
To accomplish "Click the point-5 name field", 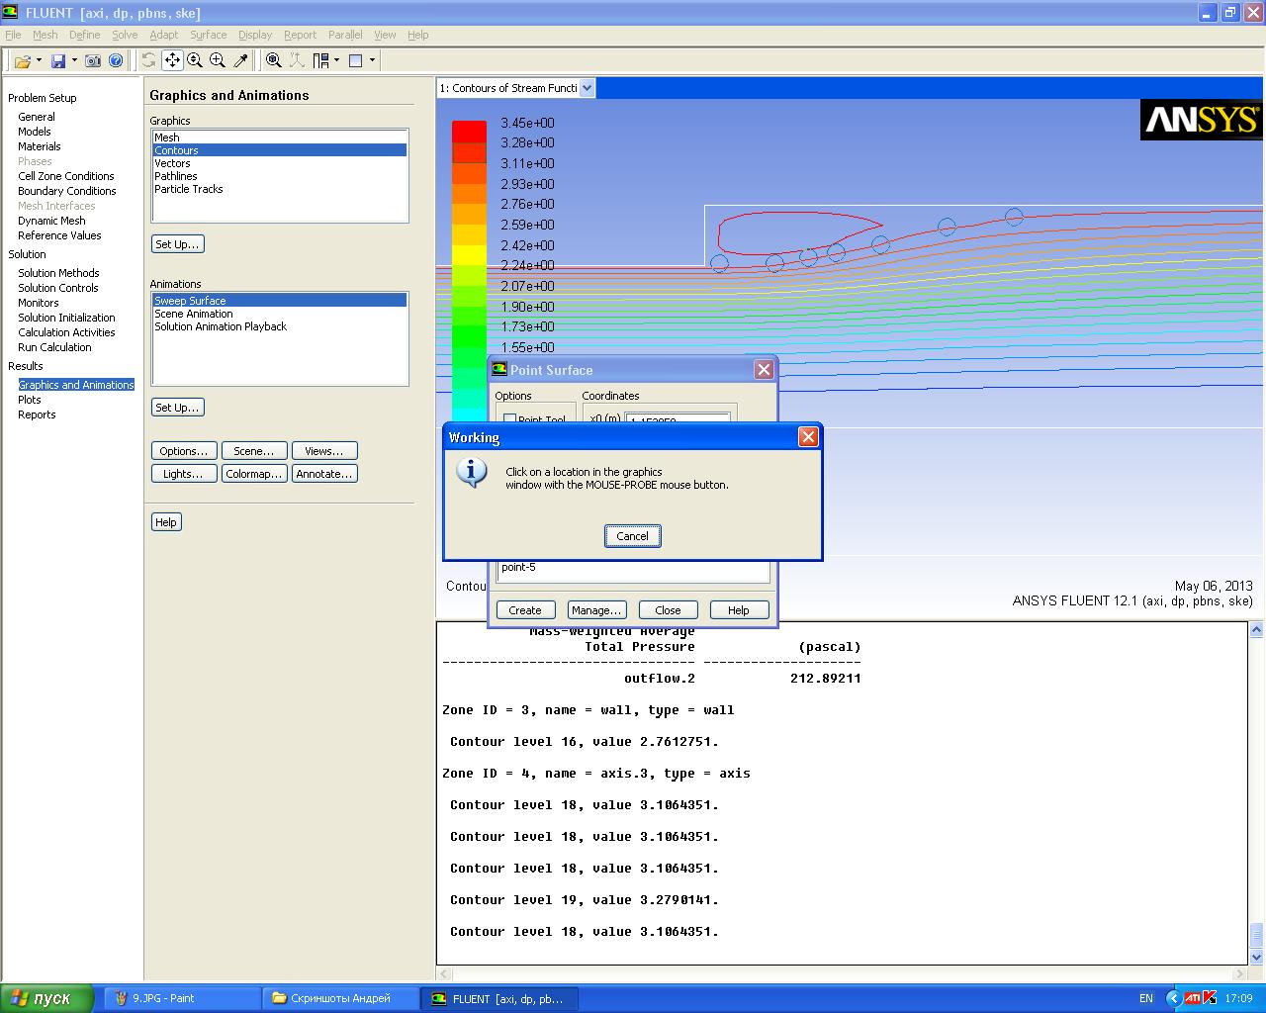I will (x=633, y=570).
